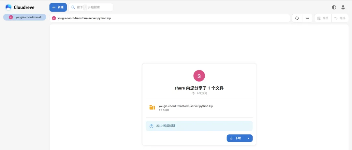The image size is (352, 150).
Task: Focus the search box 按下 / 开始搜索
Action: (91, 7)
